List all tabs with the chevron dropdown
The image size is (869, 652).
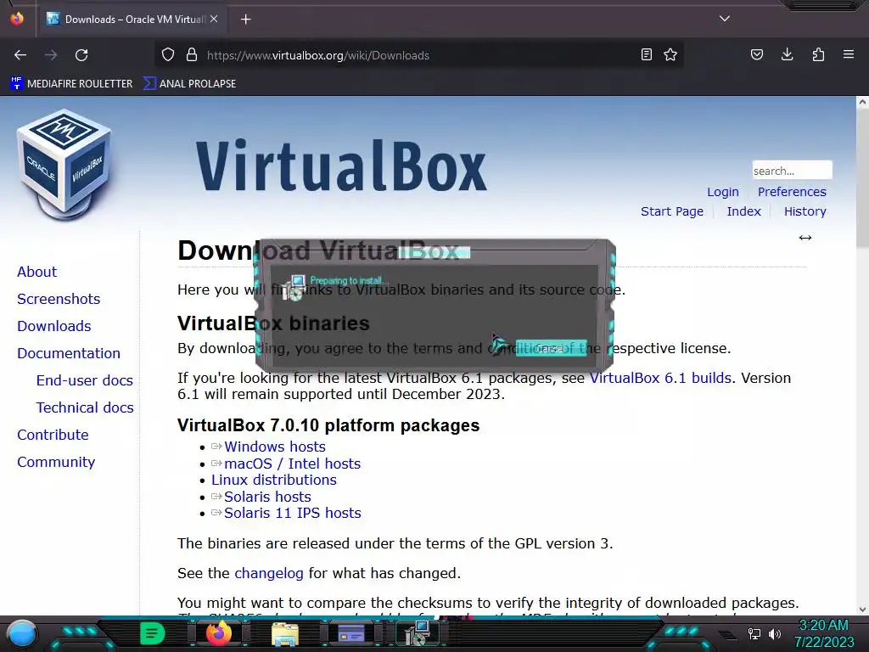pos(725,19)
